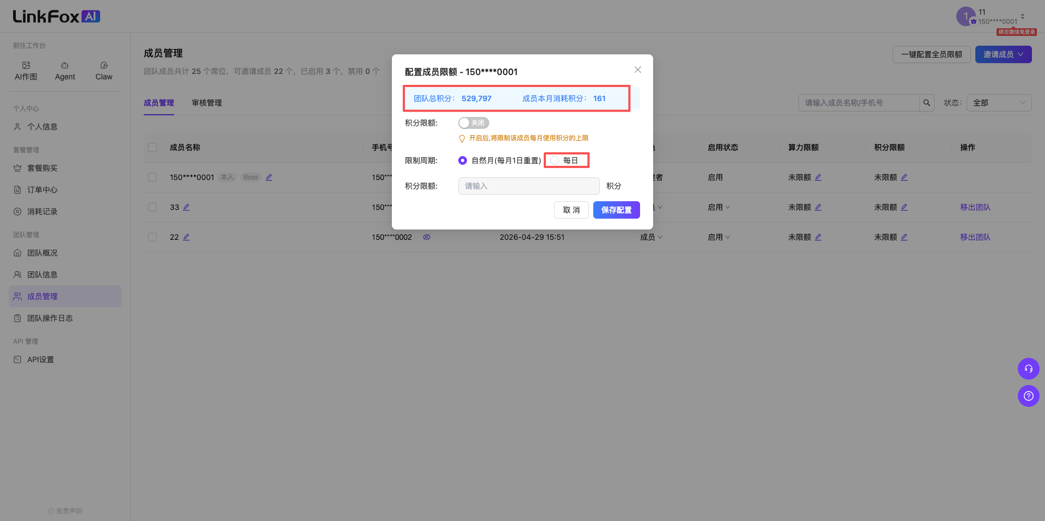1045x521 pixels.
Task: Click the user avatar in header
Action: pos(966,16)
